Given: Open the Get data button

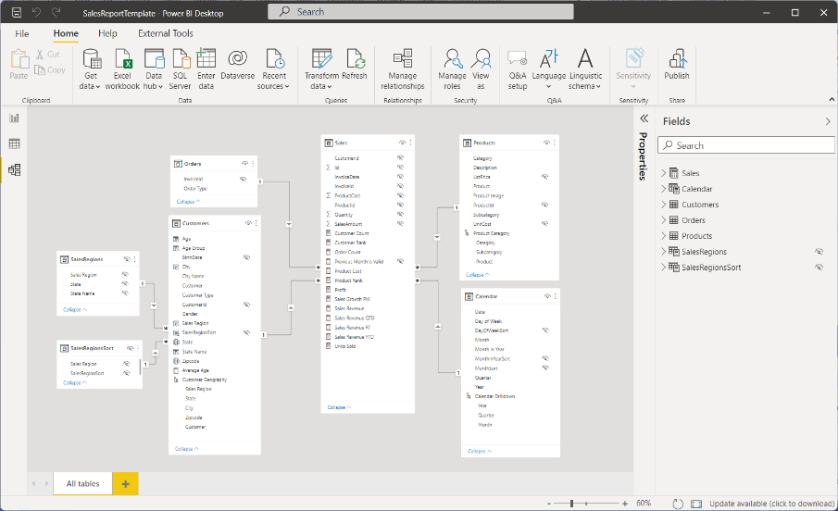Looking at the screenshot, I should (90, 69).
